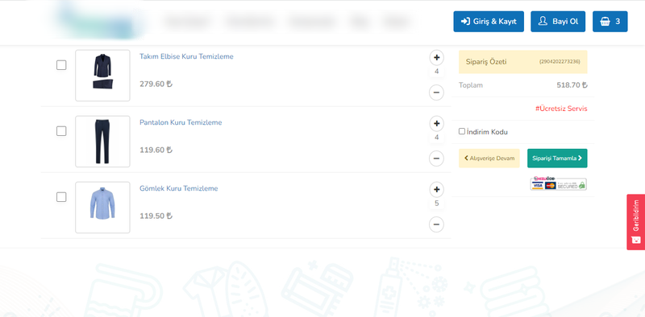The width and height of the screenshot is (645, 317).
Task: Check the Gömlek Kuru Temizleme checkbox
Action: 61,197
